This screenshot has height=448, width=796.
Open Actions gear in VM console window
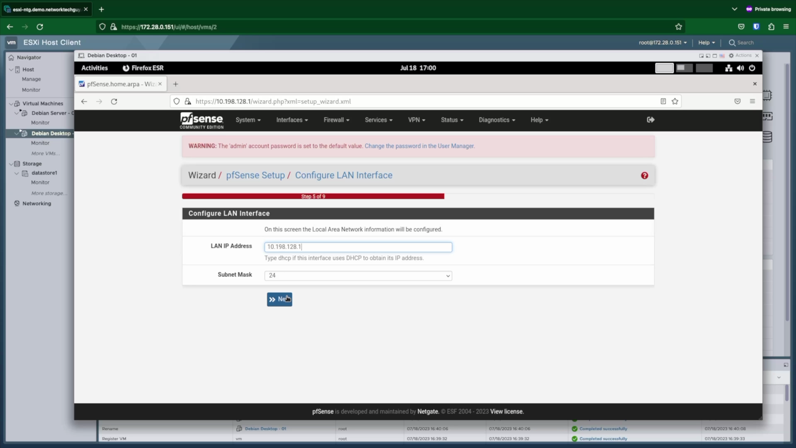tap(740, 56)
